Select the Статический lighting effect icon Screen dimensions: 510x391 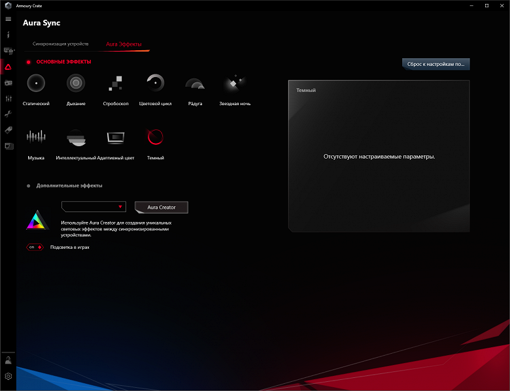coord(36,83)
